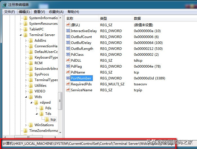
Task: Collapse the rdpwd tree node
Action: point(32,103)
